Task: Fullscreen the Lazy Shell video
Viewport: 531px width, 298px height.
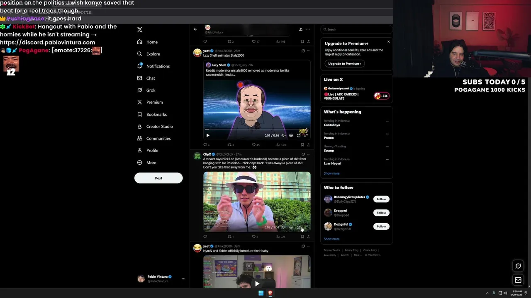Action: [306, 135]
